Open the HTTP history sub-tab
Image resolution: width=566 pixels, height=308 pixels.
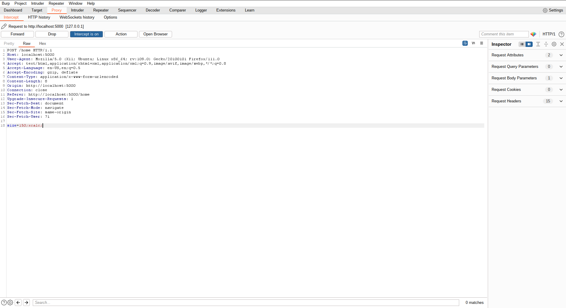pos(39,17)
